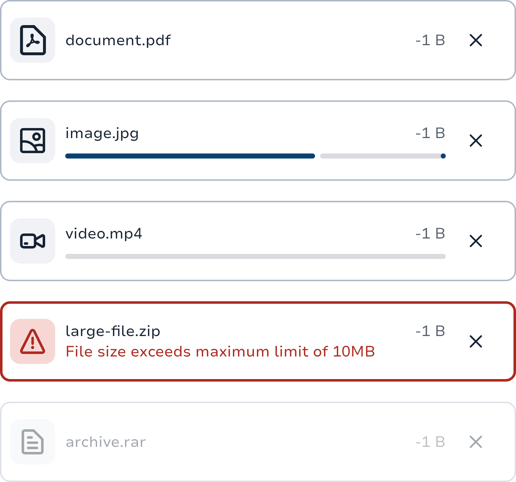Click the file size label of document.pdf
This screenshot has height=482, width=516.
[x=430, y=40]
